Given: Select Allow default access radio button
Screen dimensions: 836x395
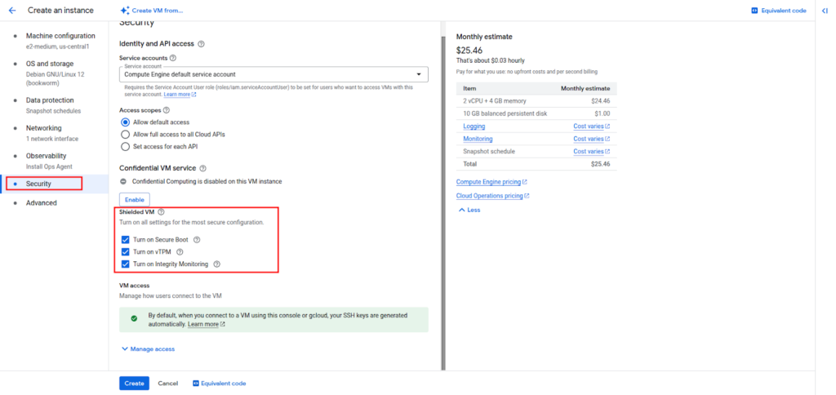Looking at the screenshot, I should point(125,122).
